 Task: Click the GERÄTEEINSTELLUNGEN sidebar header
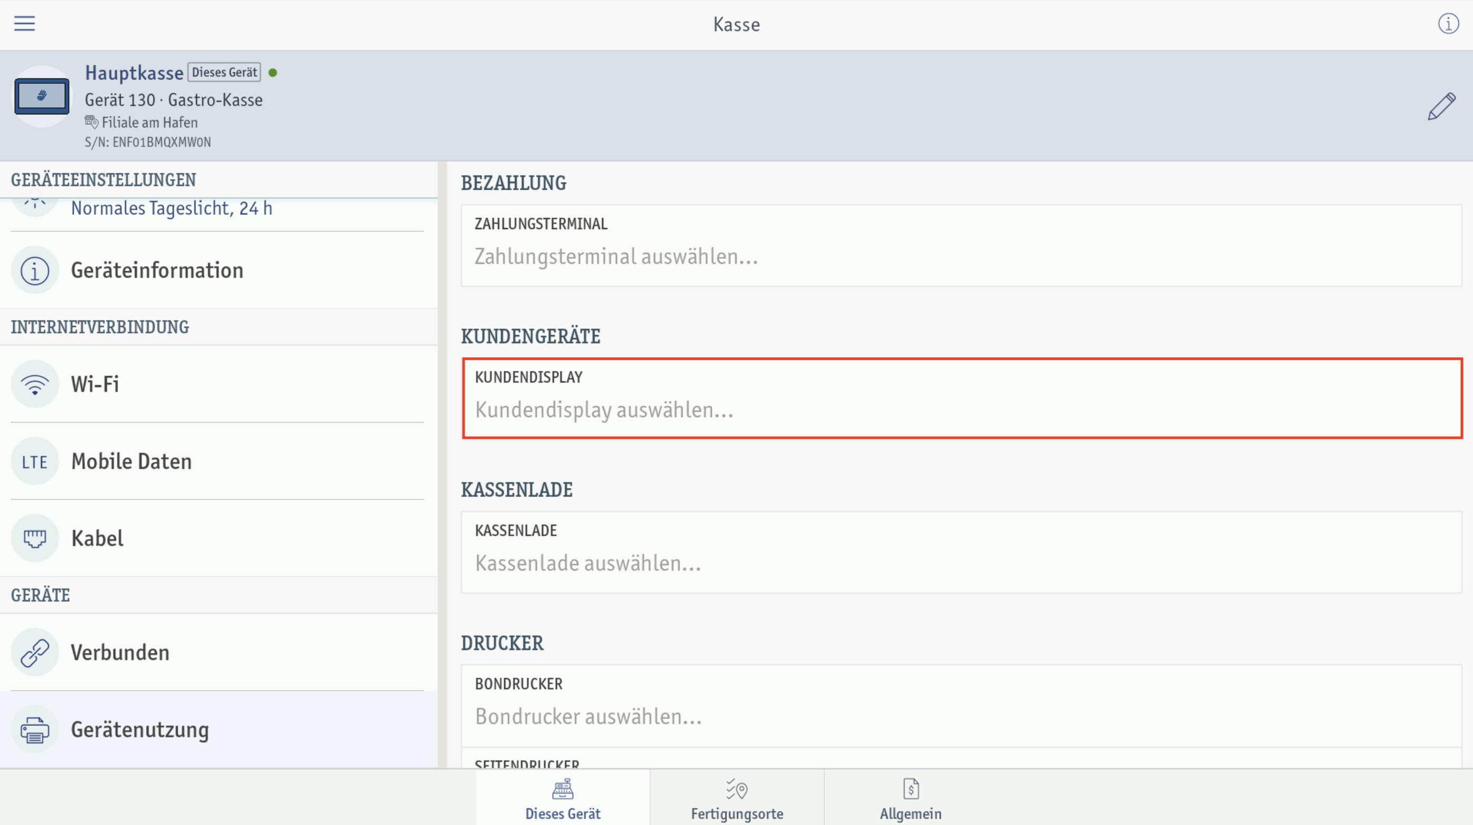coord(103,180)
